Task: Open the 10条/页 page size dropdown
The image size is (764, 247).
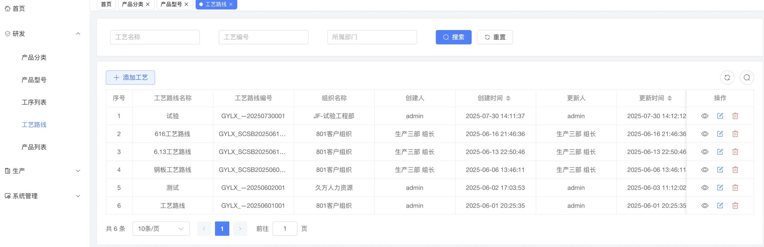Action: 161,229
